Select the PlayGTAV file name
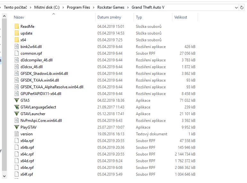247x183 pixels. coord(29,127)
